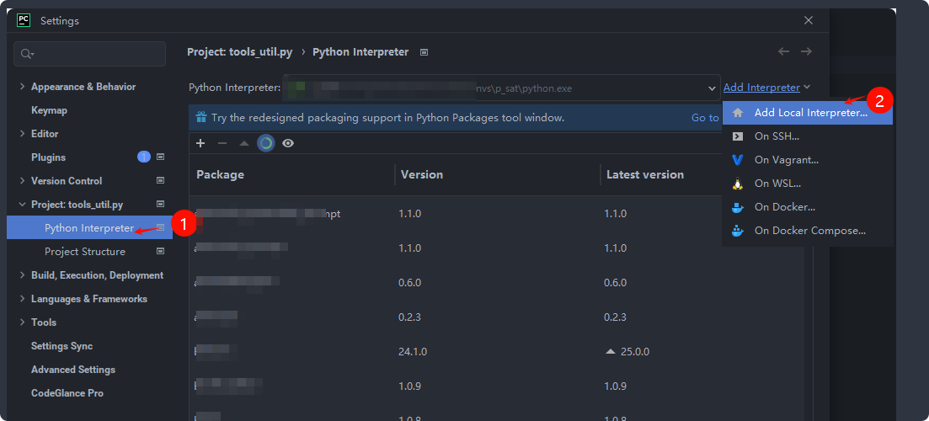Close the Settings dialog
The image size is (929, 421).
click(808, 21)
